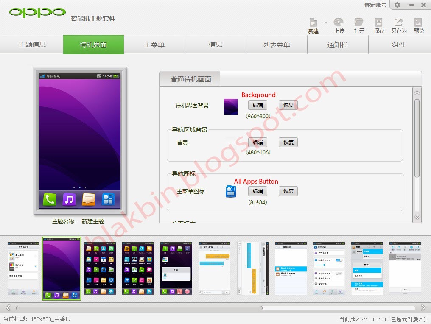Select the 组件 tab
The image size is (431, 324).
click(x=399, y=45)
